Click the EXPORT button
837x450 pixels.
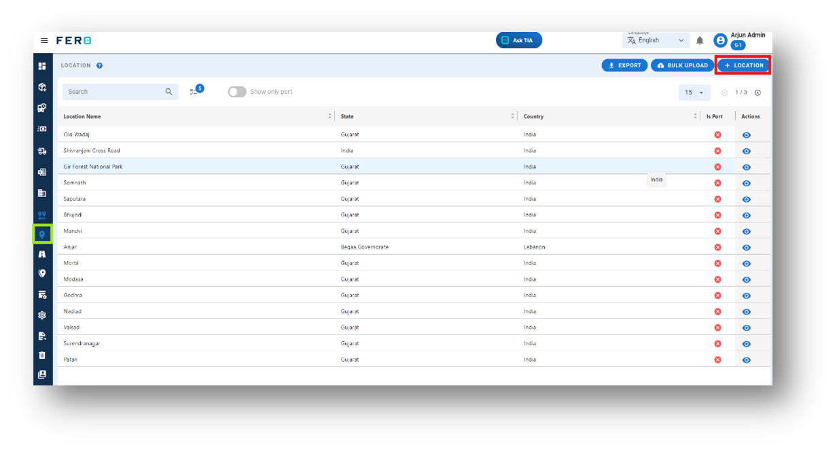pos(624,65)
